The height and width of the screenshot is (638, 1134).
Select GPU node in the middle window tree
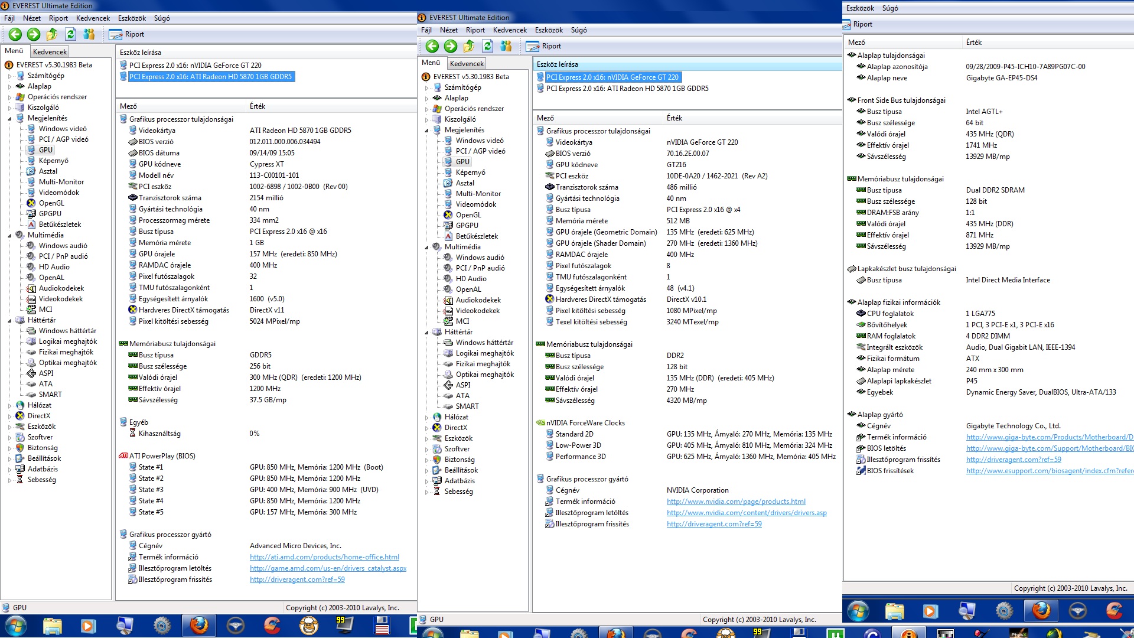[462, 162]
